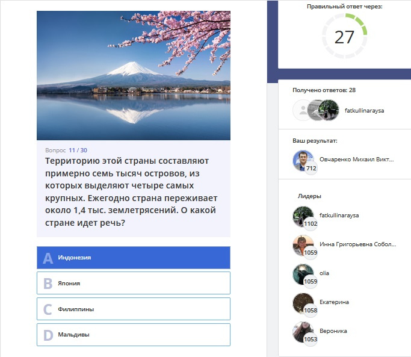Image resolution: width=411 pixels, height=357 pixels.
Task: Click fatkullinaraysa name under received answers
Action: click(x=364, y=111)
